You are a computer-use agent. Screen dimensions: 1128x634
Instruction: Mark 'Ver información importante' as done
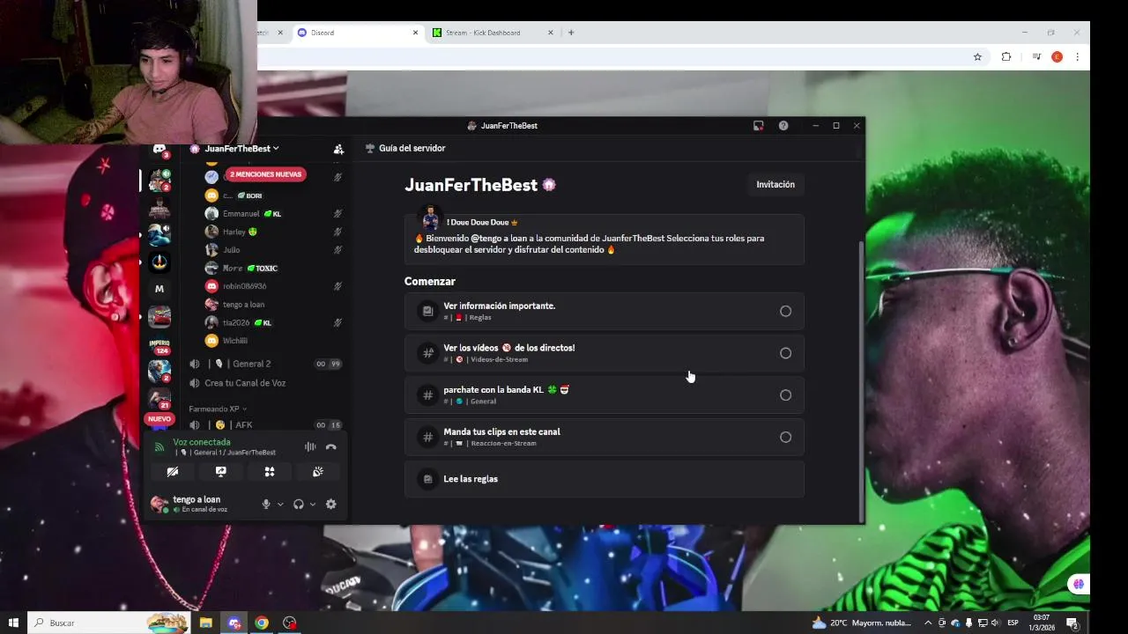tap(785, 312)
